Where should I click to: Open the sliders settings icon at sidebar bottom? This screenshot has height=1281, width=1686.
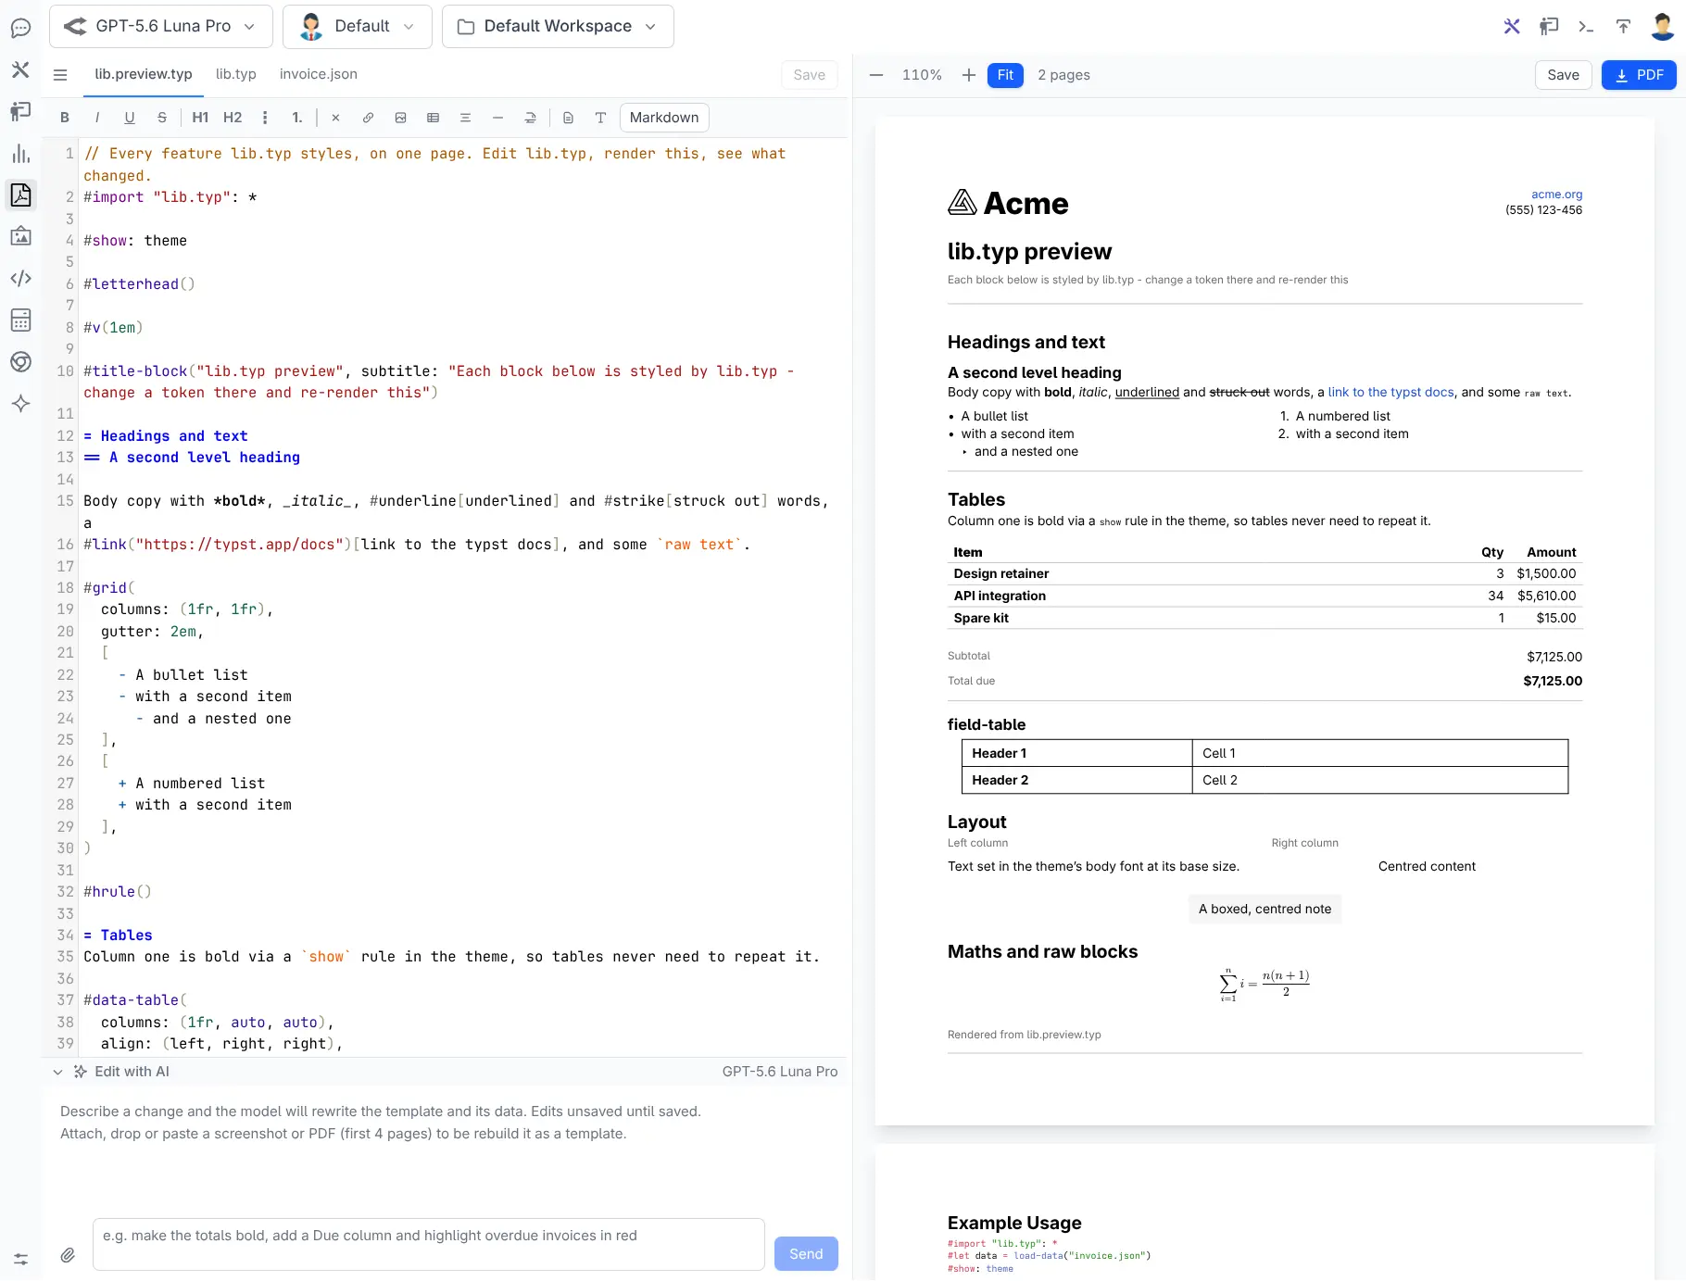tap(21, 1259)
